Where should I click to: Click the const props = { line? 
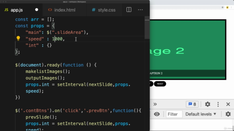point(35,26)
